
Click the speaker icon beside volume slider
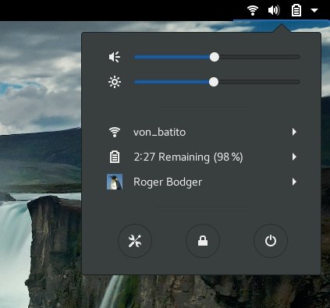[115, 57]
